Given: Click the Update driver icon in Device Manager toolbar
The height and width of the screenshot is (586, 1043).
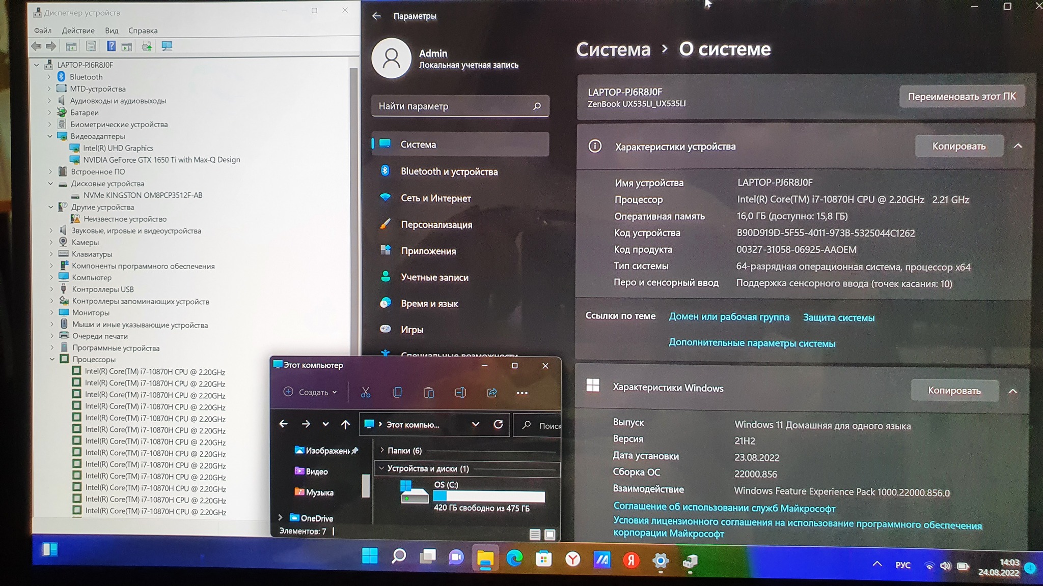Looking at the screenshot, I should (147, 46).
